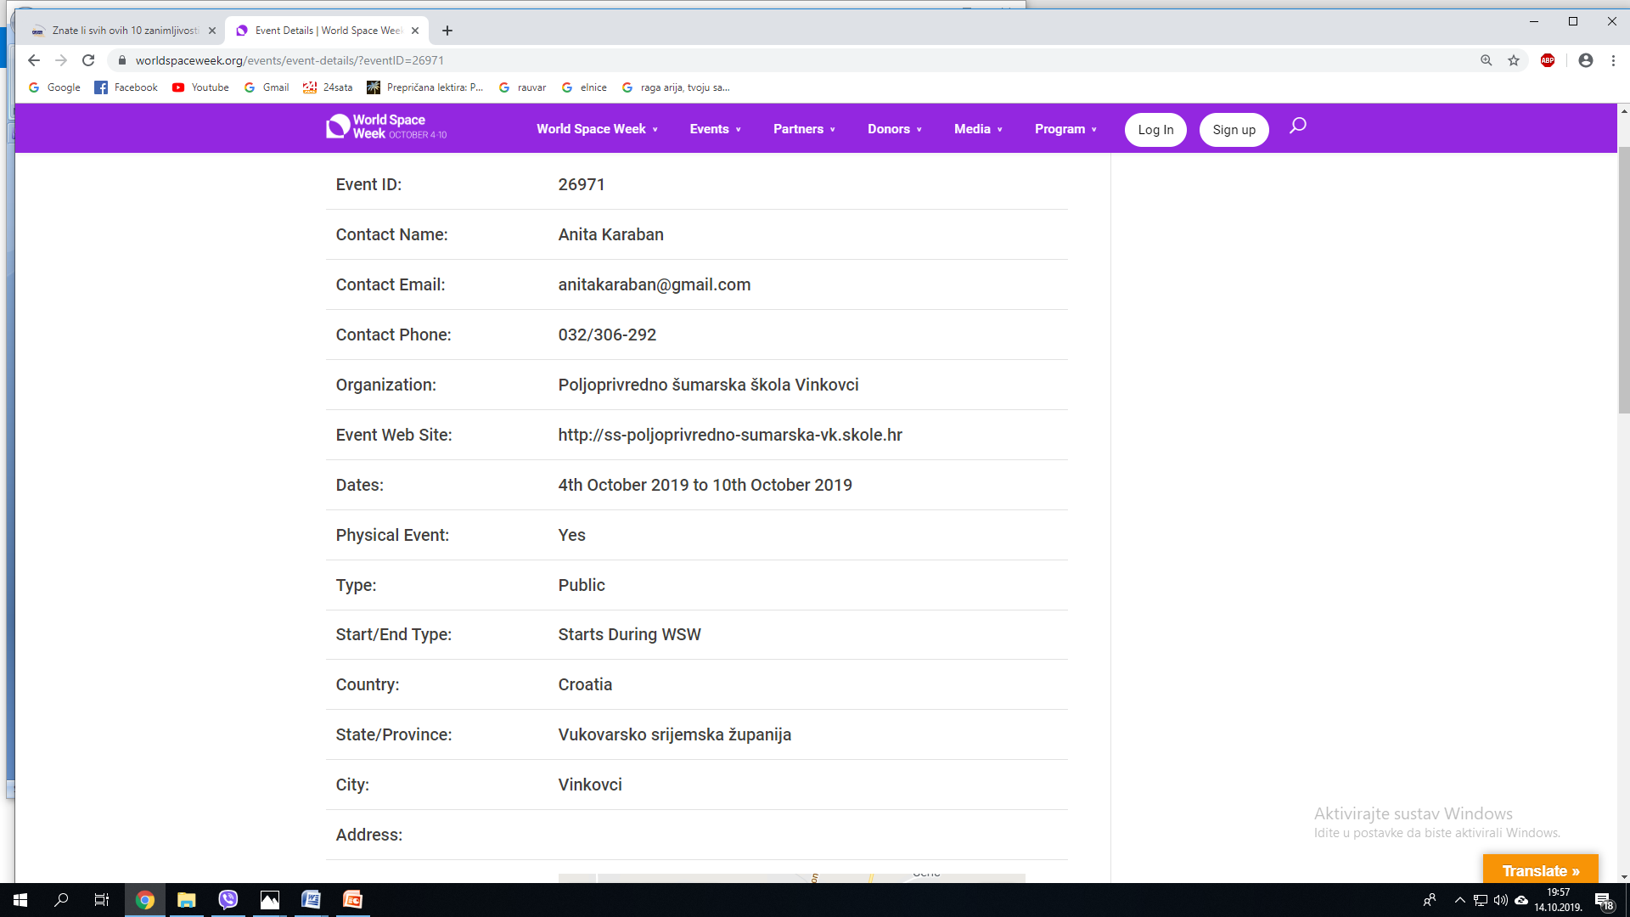Open the 24sata bookmark
Image resolution: width=1630 pixels, height=917 pixels.
[328, 87]
